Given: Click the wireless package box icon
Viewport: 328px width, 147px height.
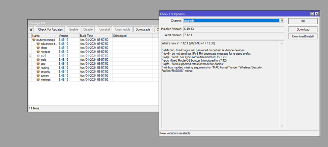Looking at the screenshot, I should pyautogui.click(x=38, y=80).
